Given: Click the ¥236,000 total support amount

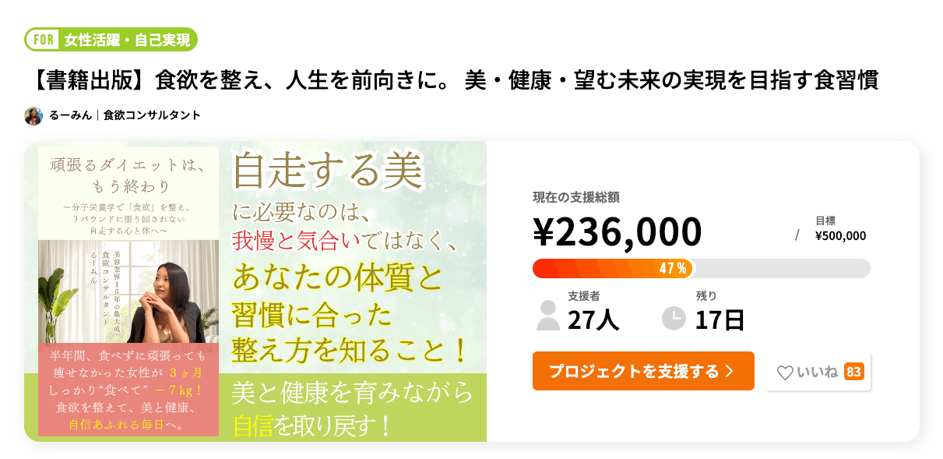Looking at the screenshot, I should (x=617, y=231).
